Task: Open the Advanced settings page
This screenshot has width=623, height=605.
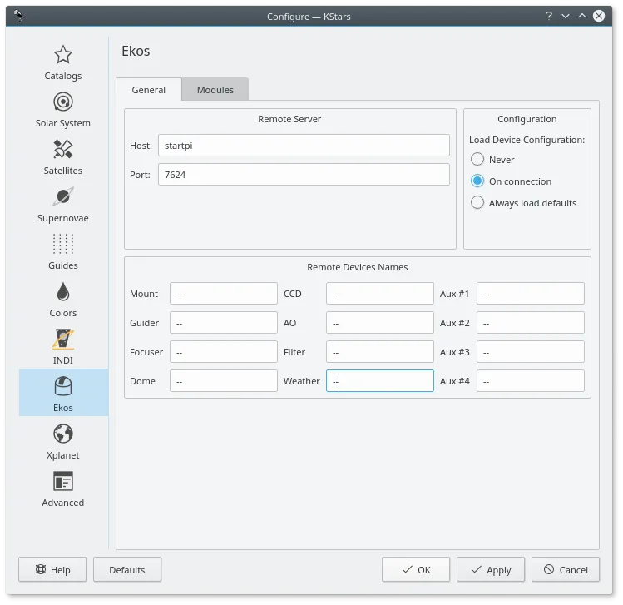Action: 62,488
